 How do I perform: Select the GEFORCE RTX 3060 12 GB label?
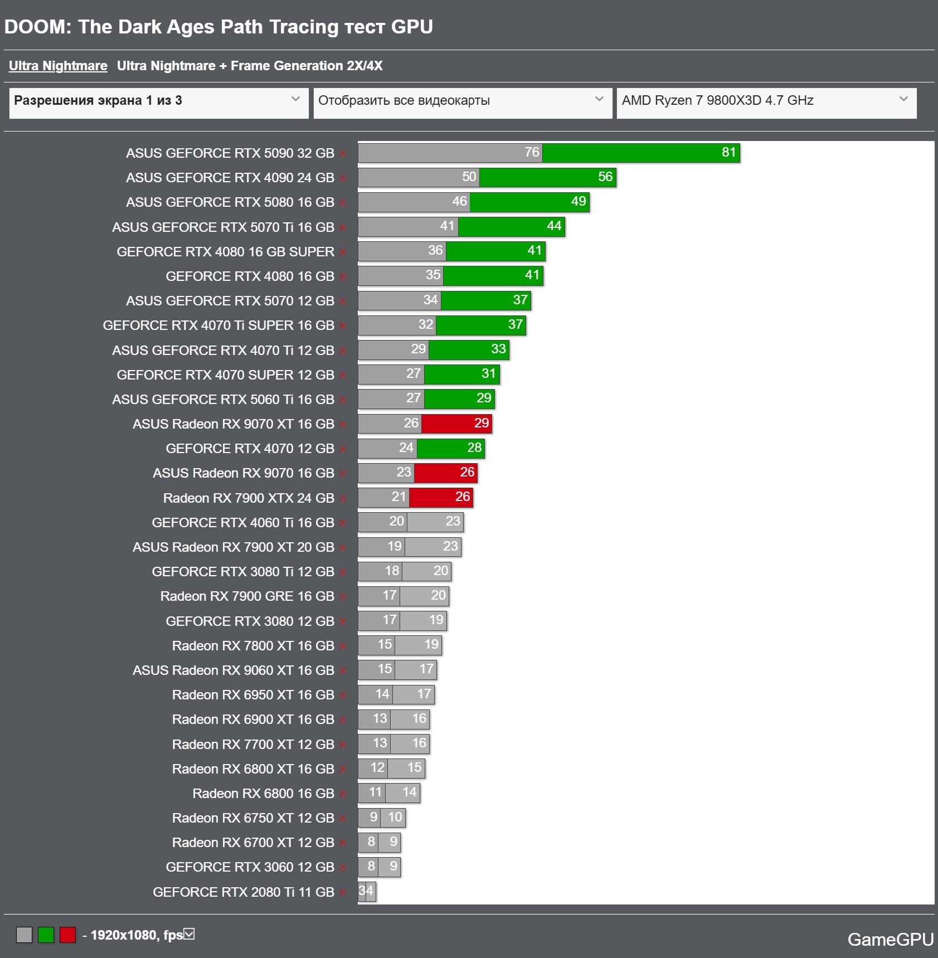[x=250, y=867]
